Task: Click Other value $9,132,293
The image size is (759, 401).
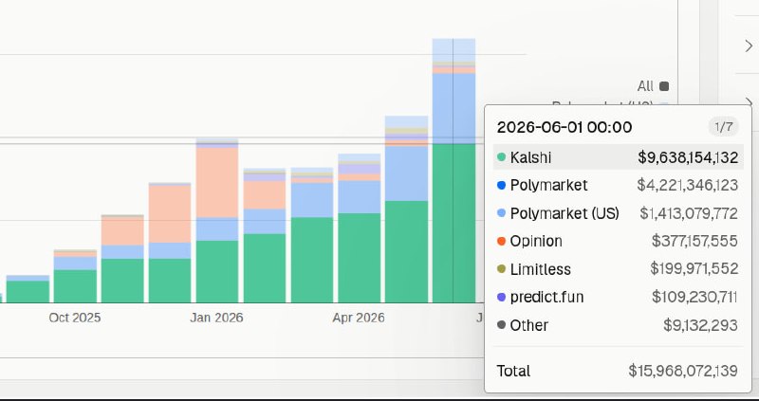Action: point(700,325)
